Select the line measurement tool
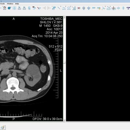This screenshot has height=130, width=130. pyautogui.click(x=59, y=8)
